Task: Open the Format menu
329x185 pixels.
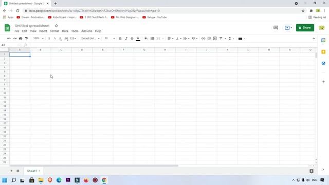Action: 54,31
